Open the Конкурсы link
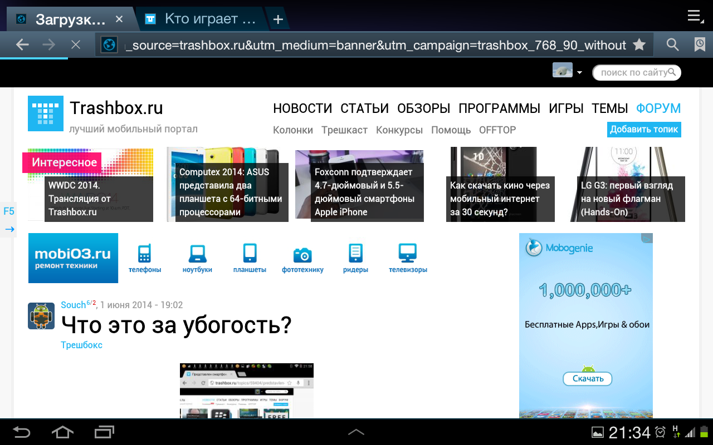 [399, 130]
